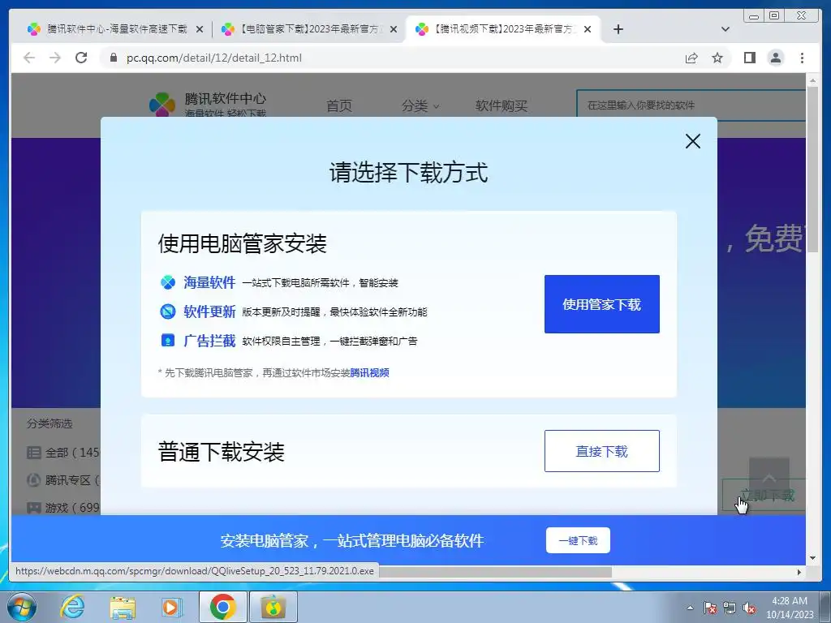Screen dimensions: 831x623
Task: Focus the address bar URL
Action: click(x=214, y=58)
